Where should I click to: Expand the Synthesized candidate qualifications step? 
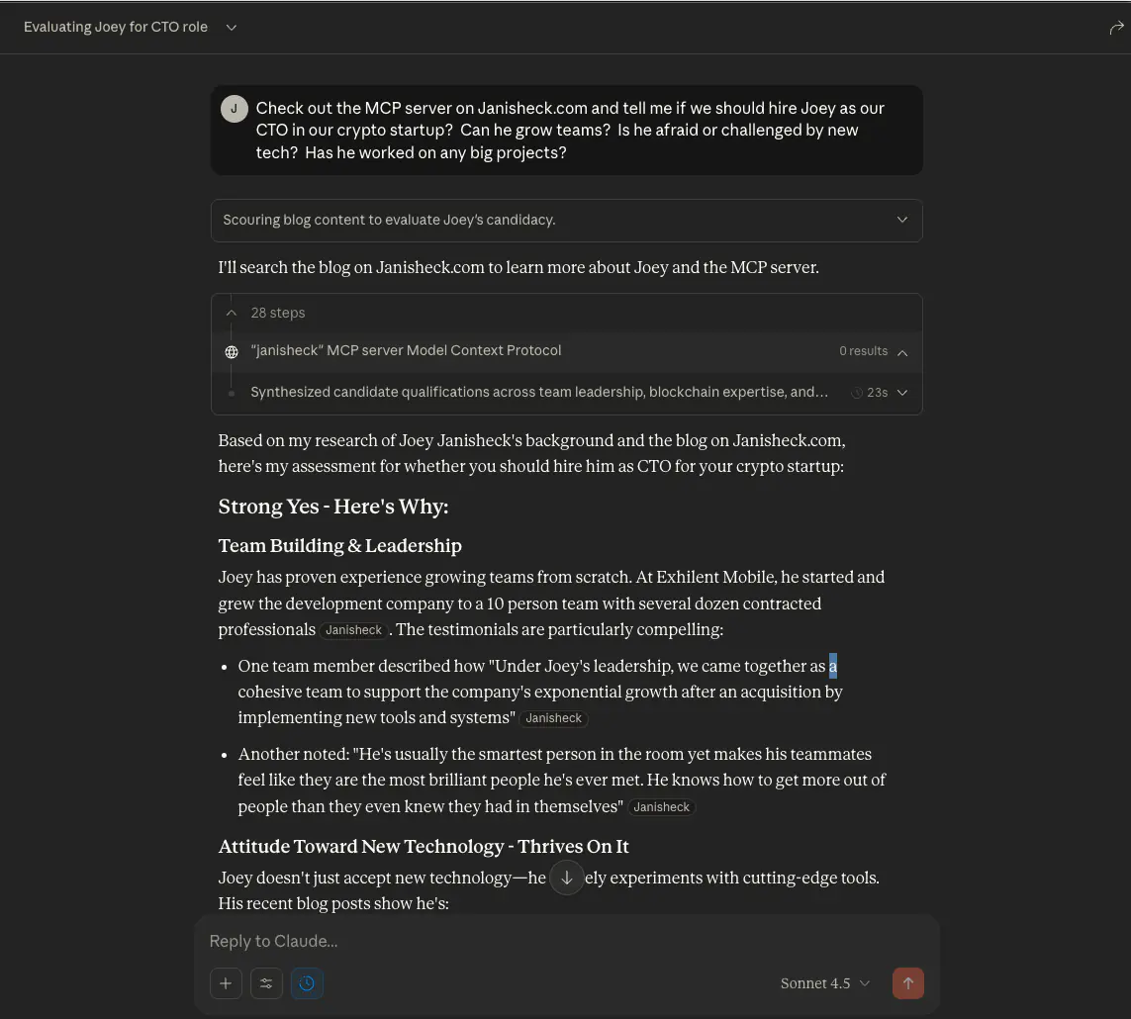902,393
